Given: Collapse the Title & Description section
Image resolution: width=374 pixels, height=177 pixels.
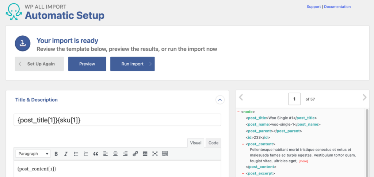Looking at the screenshot, I should [220, 100].
